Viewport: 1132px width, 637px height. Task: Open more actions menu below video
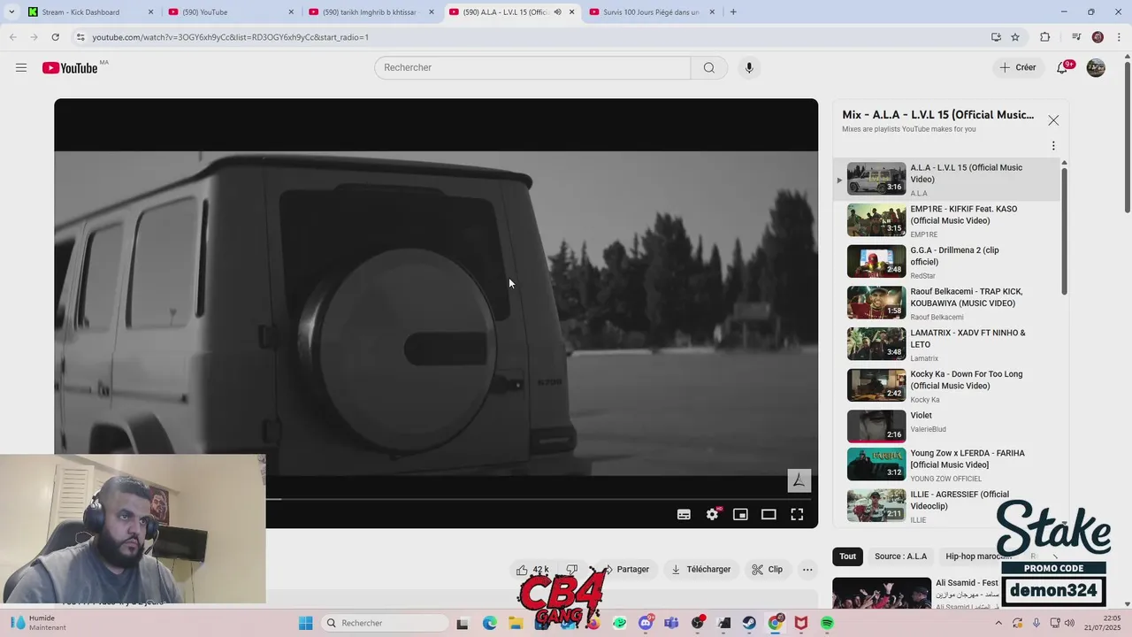coord(807,570)
